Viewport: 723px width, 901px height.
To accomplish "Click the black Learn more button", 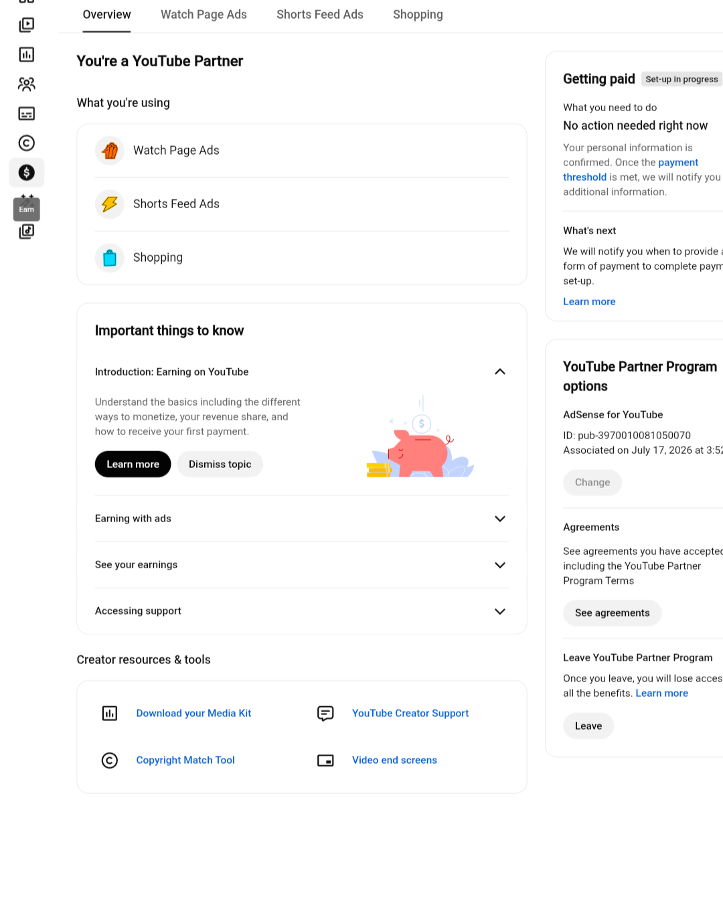I will click(x=133, y=465).
